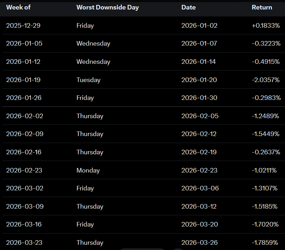Select the return value -2.0357%

coord(266,80)
